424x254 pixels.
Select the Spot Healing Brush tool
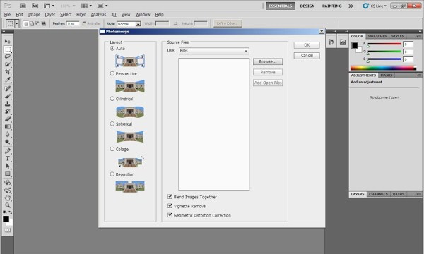(8, 88)
